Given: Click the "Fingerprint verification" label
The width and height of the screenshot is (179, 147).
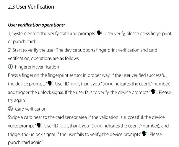Looking at the screenshot, I should [37, 67].
